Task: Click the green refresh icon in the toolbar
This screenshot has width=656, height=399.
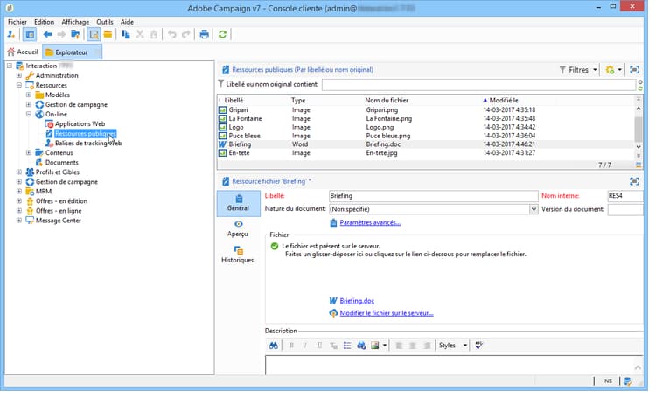Action: (x=222, y=35)
